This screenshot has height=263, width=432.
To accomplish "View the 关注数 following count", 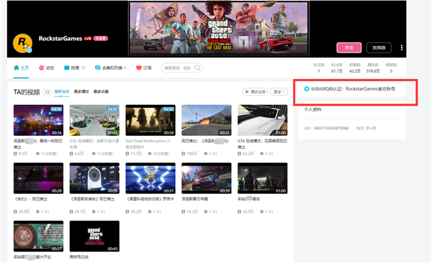I will click(319, 68).
